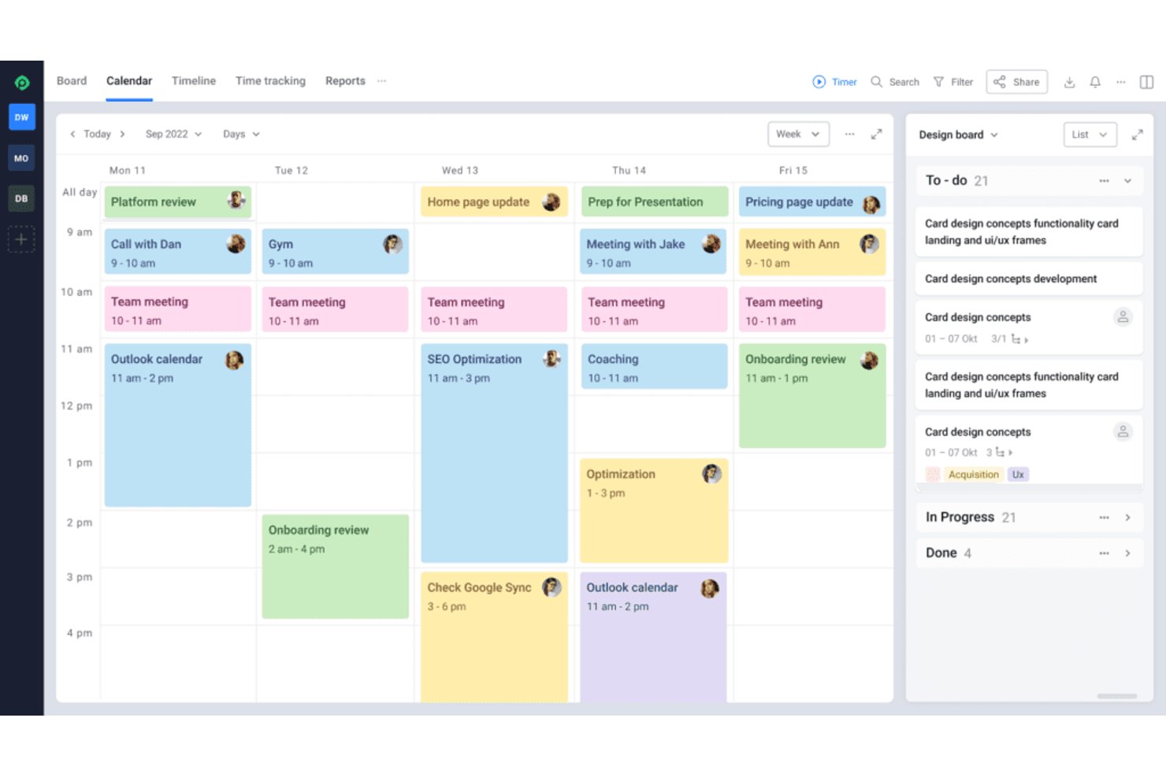Open notifications bell
Screen dimensions: 1166x777
tap(1095, 82)
